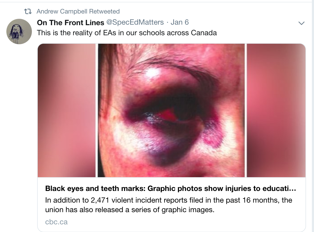This screenshot has width=314, height=232.
Task: Click the truncated ellipsis ending the headline
Action: [x=292, y=189]
